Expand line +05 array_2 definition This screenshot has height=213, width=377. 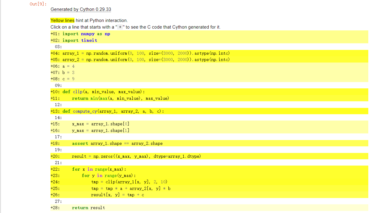[209, 59]
